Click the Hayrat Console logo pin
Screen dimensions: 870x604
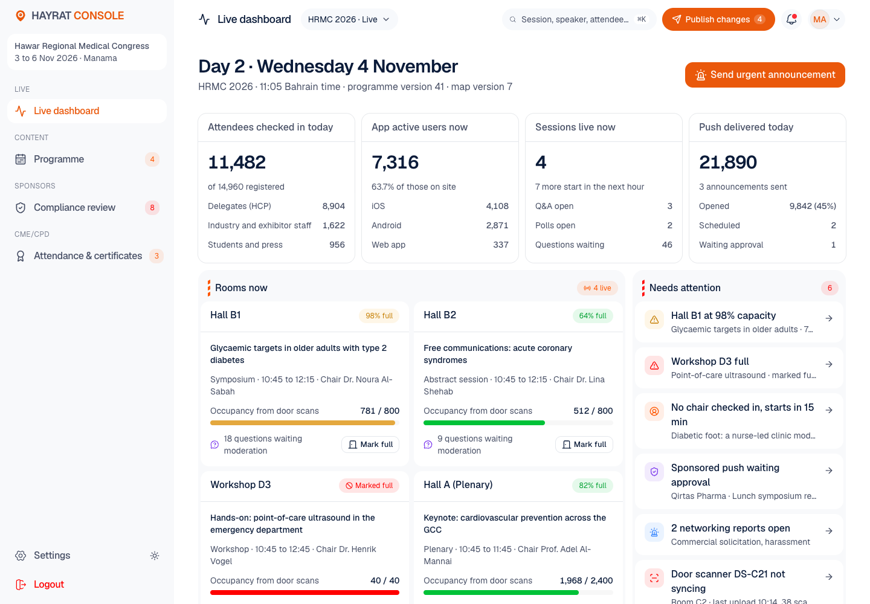[21, 16]
